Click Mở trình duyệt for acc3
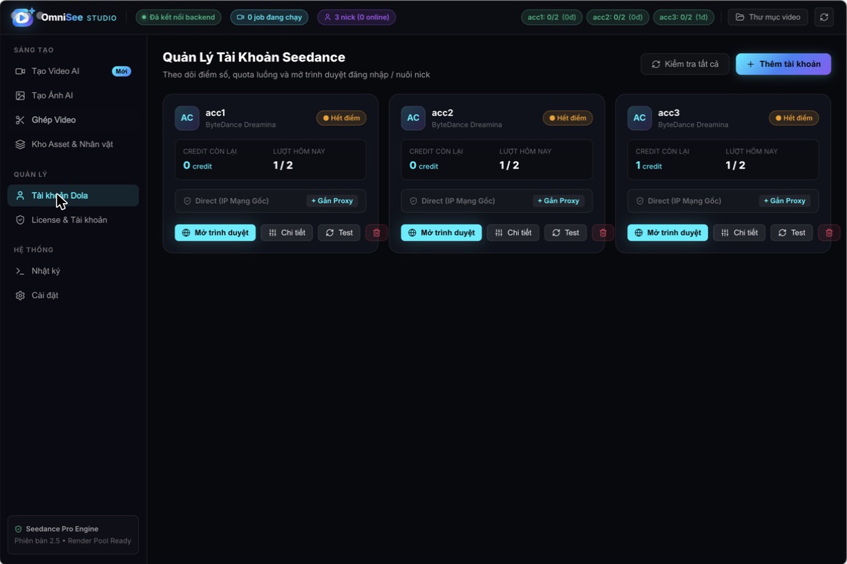 click(667, 233)
